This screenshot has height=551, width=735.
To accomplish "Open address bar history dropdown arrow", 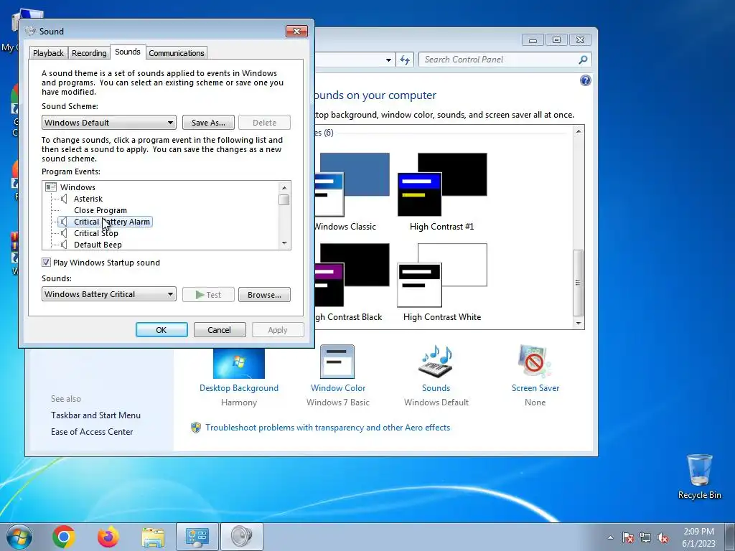I will (x=388, y=60).
